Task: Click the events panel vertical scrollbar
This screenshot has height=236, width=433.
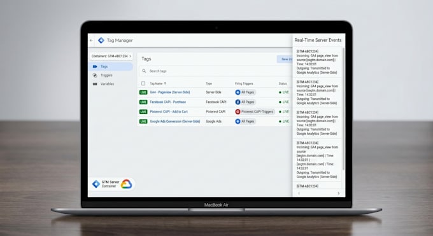Action: pos(343,109)
